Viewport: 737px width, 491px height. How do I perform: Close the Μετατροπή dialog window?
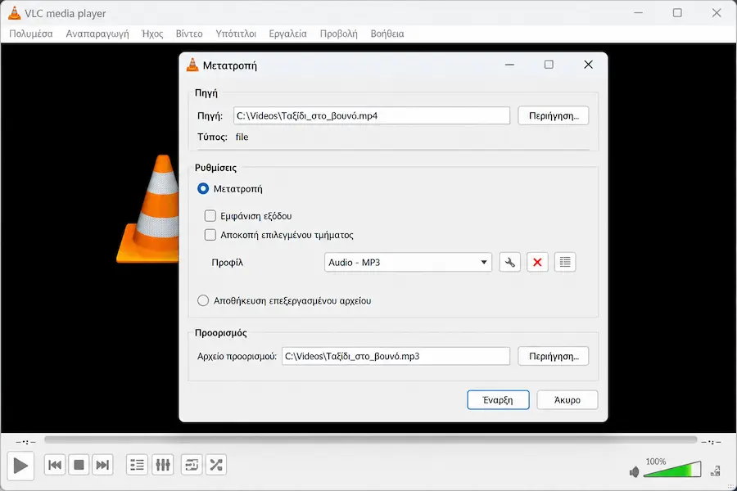(589, 65)
